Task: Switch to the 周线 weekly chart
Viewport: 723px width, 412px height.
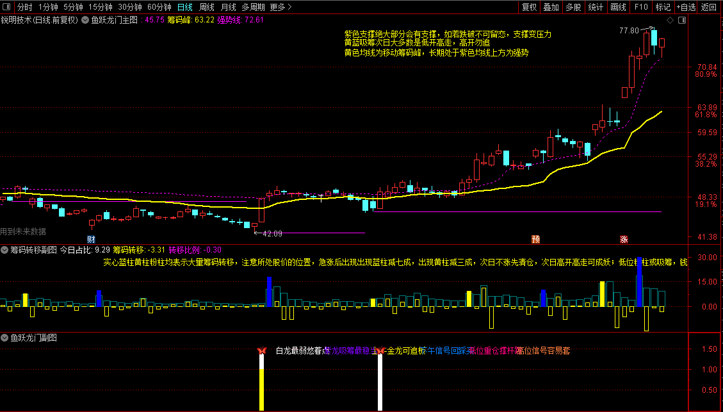Action: tap(207, 7)
